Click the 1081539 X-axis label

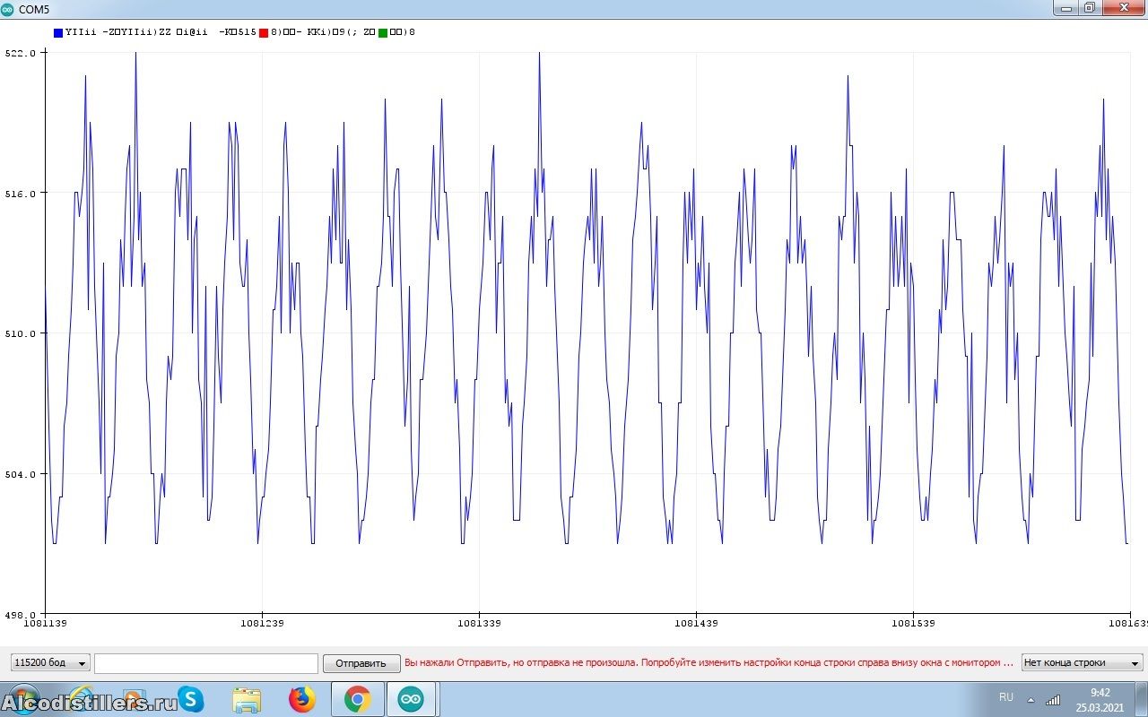(913, 622)
